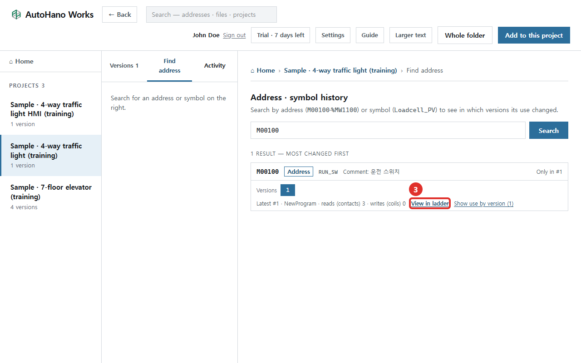581x363 pixels.
Task: Select version 1 chip
Action: (288, 191)
